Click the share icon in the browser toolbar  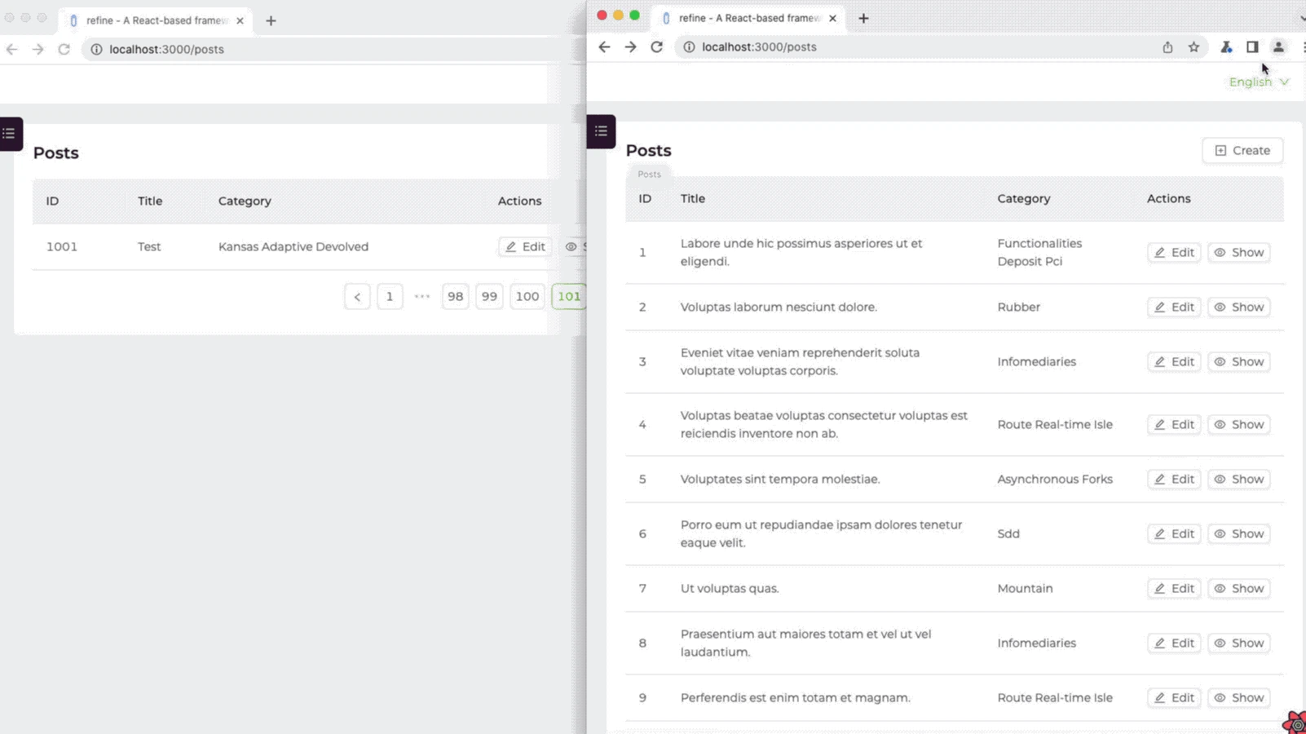[1169, 46]
